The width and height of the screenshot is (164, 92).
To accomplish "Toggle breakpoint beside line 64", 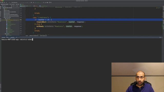I will tap(23, 26).
